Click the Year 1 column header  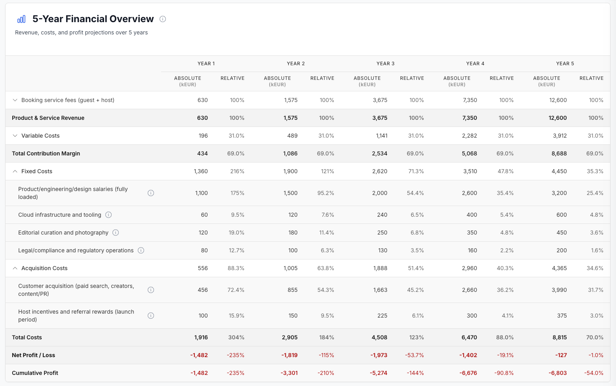tap(206, 64)
